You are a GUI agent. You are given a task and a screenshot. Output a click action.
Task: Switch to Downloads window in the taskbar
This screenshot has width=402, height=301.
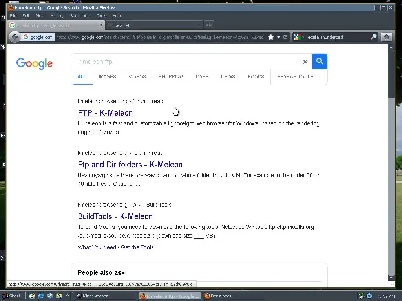(234, 296)
